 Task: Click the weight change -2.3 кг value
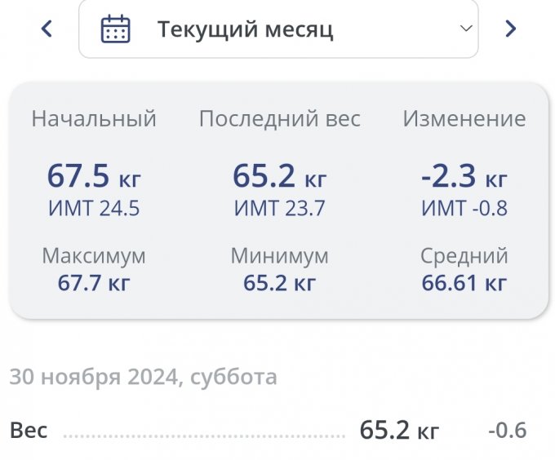point(464,175)
